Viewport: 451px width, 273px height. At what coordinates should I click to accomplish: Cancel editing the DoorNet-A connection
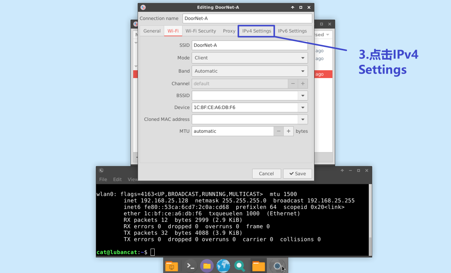(x=266, y=173)
